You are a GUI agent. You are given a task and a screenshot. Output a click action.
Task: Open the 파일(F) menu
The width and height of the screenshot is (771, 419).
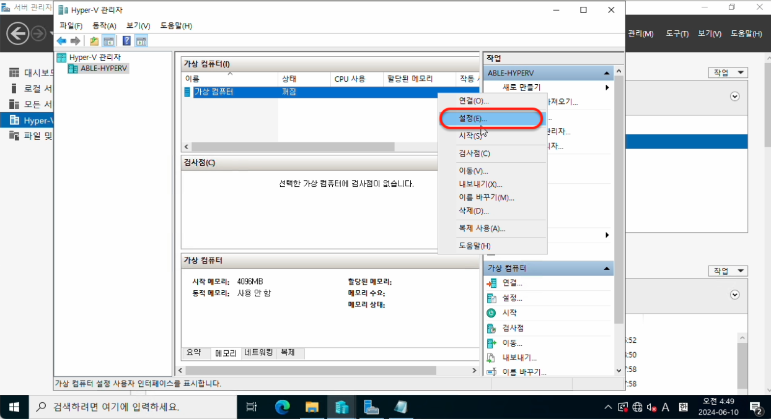(71, 25)
